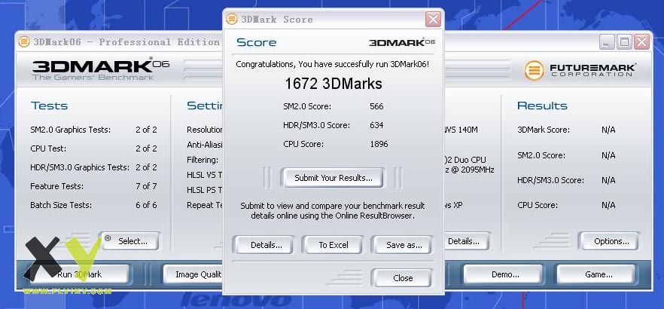Click the Results section heading
664x309 pixels.
542,106
